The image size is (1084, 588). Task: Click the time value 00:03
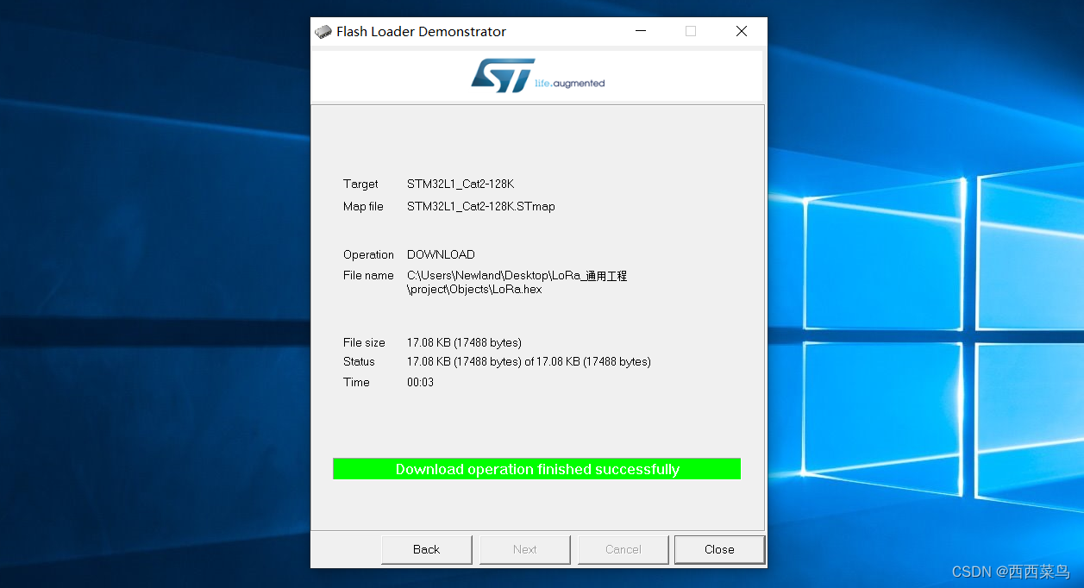click(x=420, y=382)
